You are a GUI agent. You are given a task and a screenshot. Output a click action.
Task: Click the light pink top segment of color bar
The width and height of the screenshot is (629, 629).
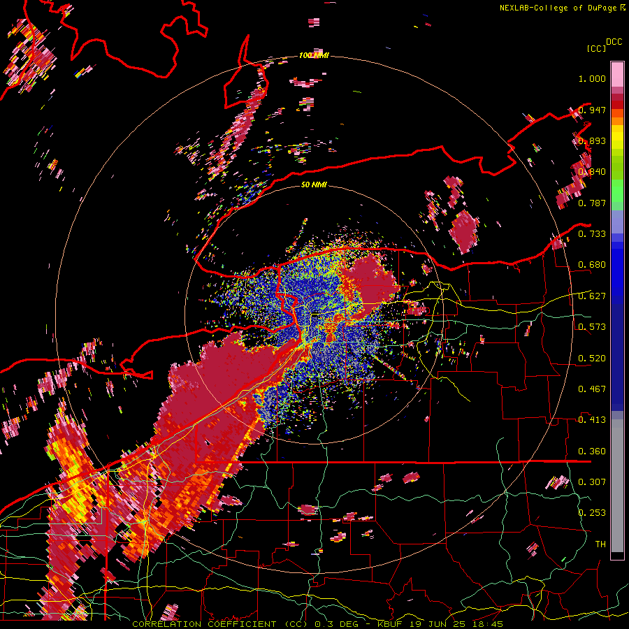point(617,74)
